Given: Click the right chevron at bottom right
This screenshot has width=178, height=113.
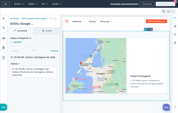Looking at the screenshot, I should 175,107.
